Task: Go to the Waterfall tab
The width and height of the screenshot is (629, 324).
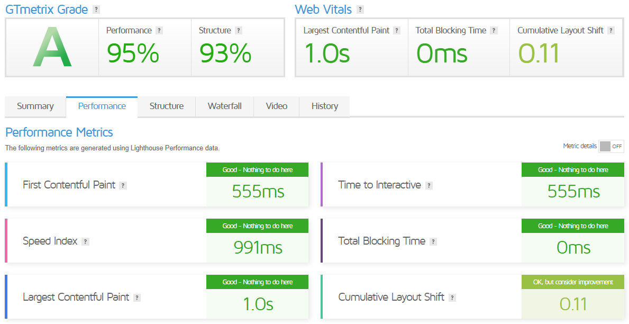Action: tap(225, 106)
